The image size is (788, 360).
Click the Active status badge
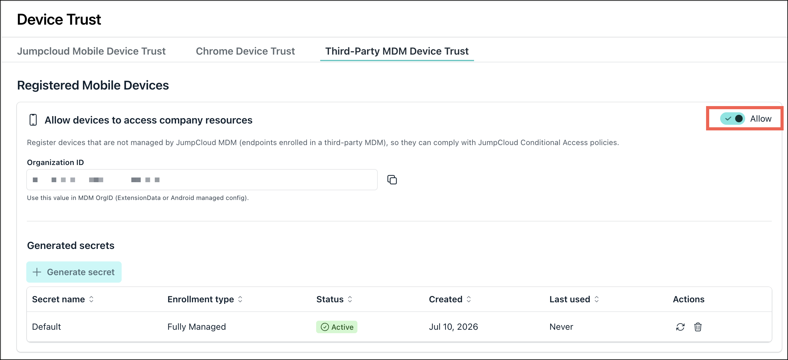pyautogui.click(x=337, y=327)
